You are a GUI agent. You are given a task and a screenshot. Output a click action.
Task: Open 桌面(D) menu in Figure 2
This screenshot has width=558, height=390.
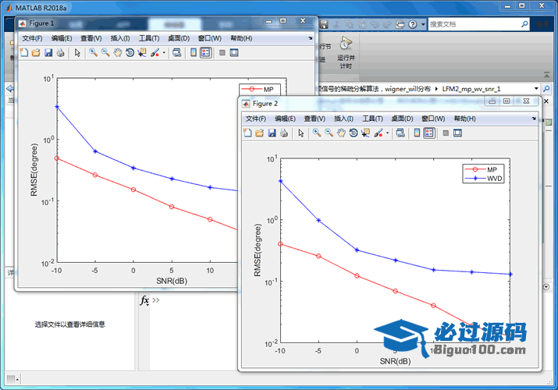tap(402, 119)
